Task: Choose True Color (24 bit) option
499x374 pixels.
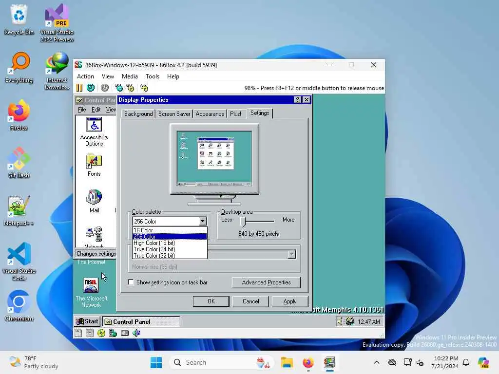Action: (x=170, y=249)
